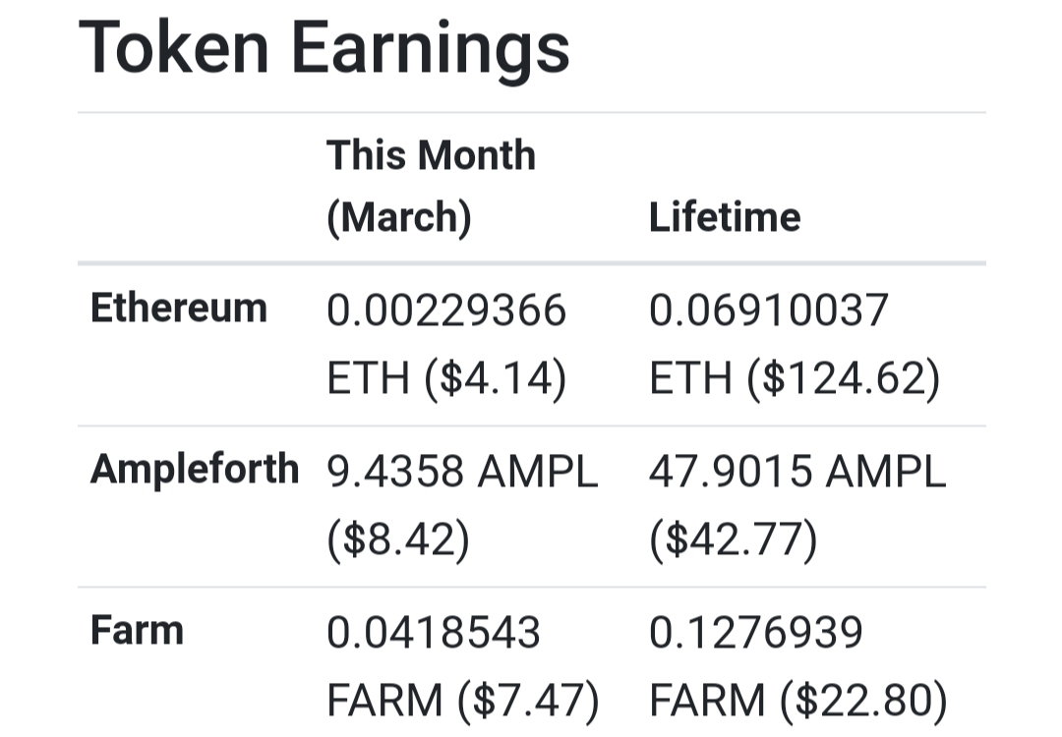This screenshot has width=1062, height=737.
Task: Select the 0.0418543 Farm monthly amount
Action: [x=434, y=633]
